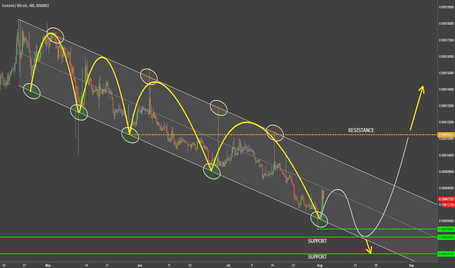This screenshot has height=268, width=455.
Task: Select the SUPPORT label on 0.00005000 line
Action: click(x=317, y=241)
